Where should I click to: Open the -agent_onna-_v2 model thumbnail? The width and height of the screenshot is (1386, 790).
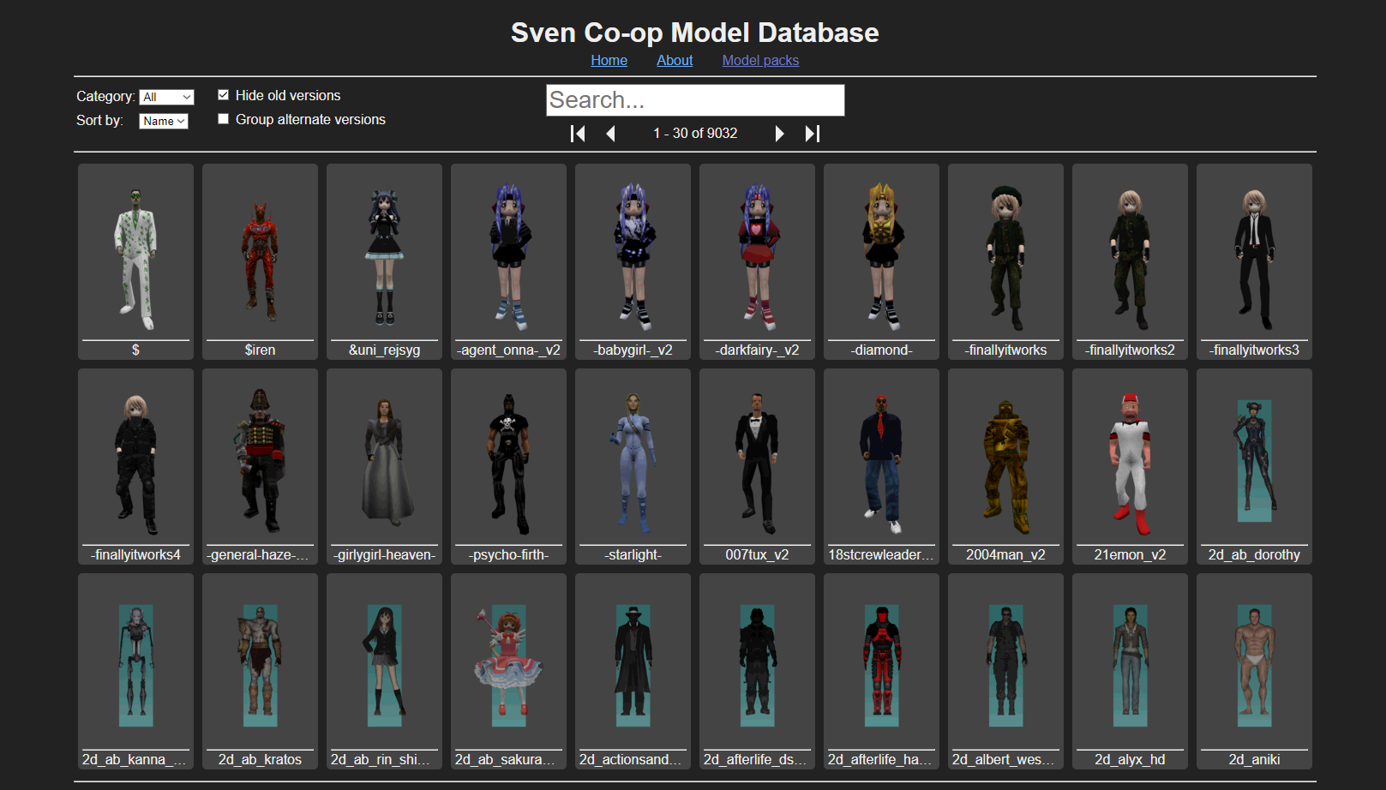[508, 262]
